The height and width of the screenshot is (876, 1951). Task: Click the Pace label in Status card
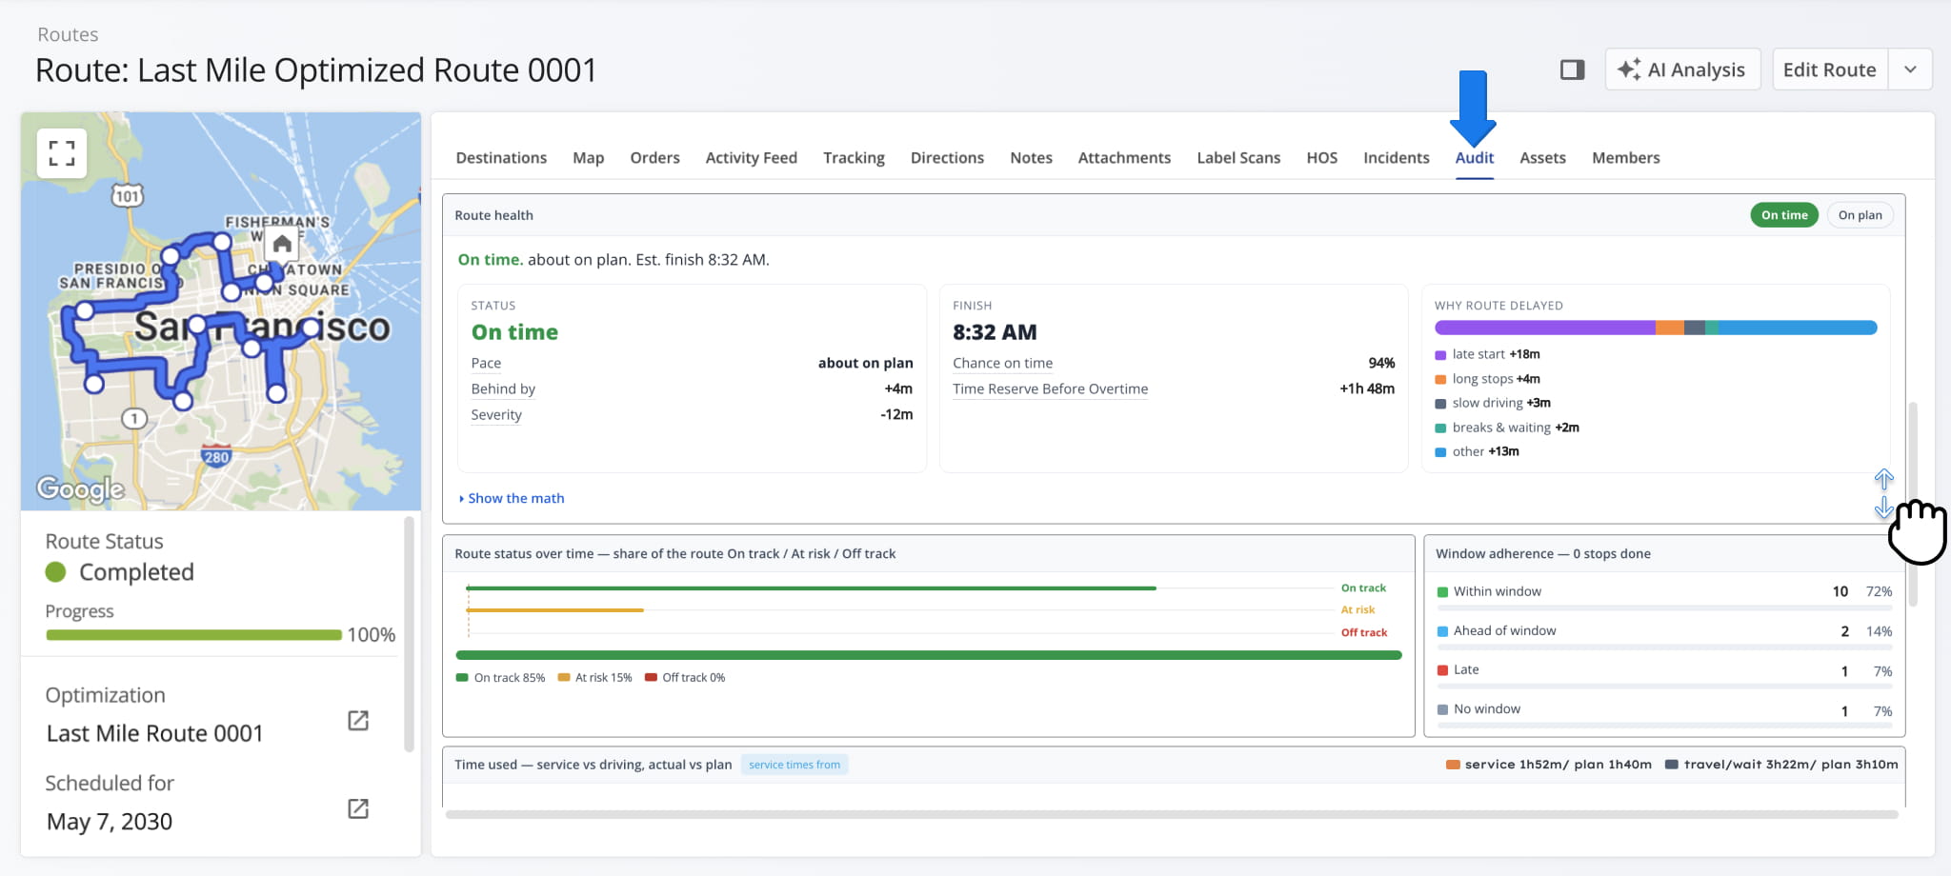486,364
